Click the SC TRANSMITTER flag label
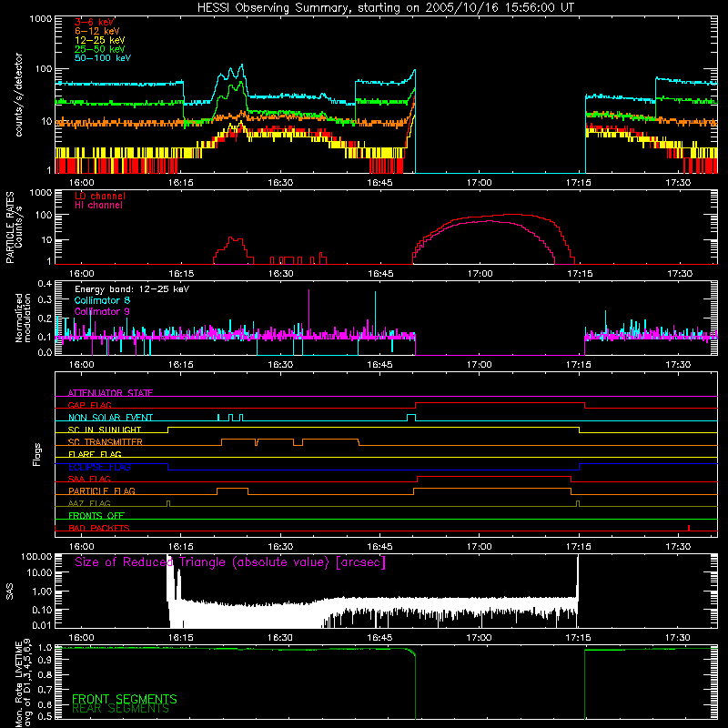 106,442
